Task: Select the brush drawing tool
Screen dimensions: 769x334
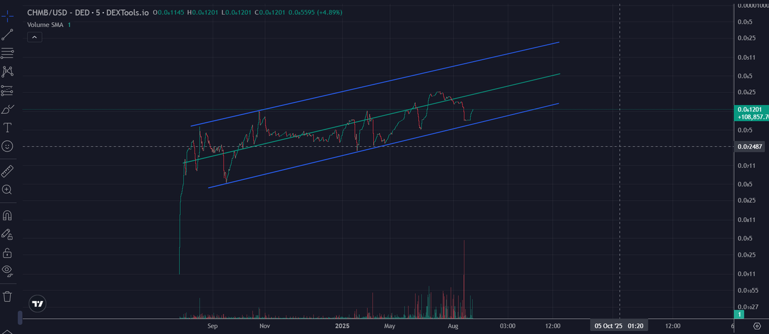Action: pyautogui.click(x=7, y=109)
